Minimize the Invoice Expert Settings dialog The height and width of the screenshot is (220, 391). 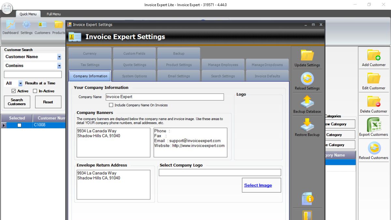pyautogui.click(x=305, y=24)
